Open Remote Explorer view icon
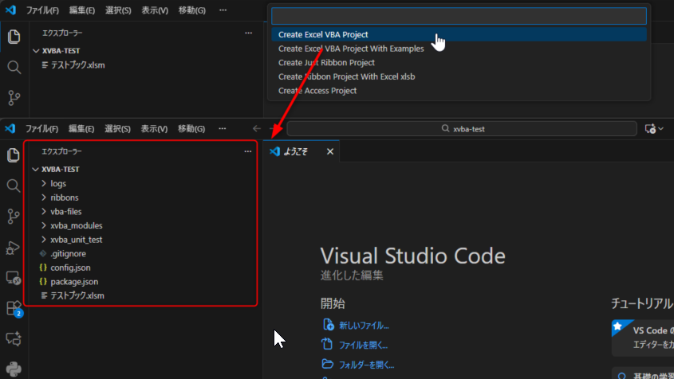This screenshot has width=674, height=379. tap(14, 278)
